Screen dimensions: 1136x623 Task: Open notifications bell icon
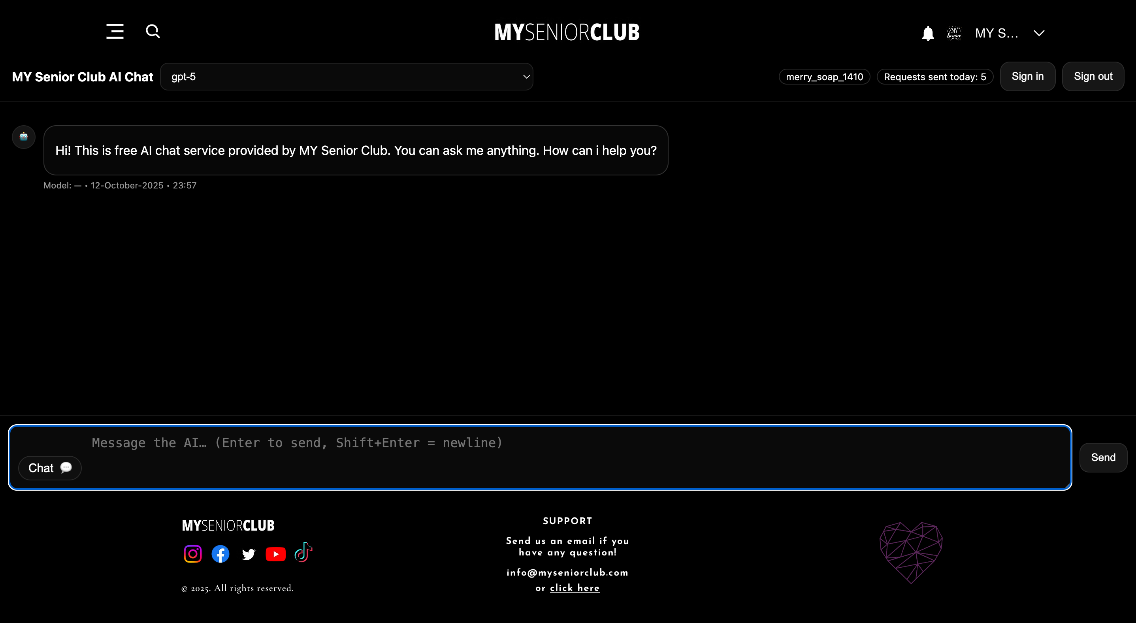(x=928, y=33)
